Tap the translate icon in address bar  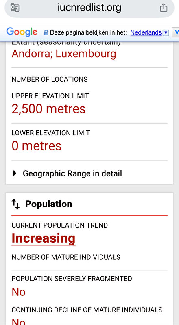(15, 8)
